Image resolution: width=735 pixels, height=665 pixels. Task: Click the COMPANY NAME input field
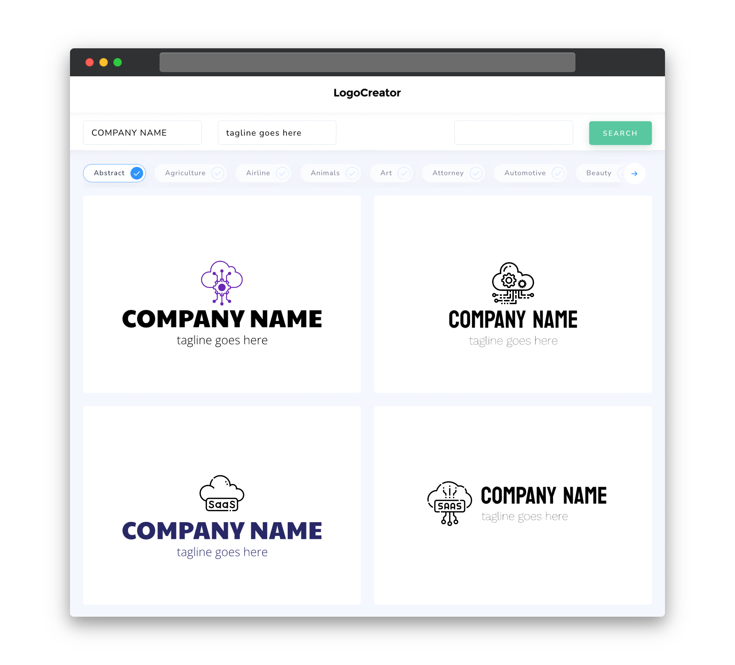point(142,133)
